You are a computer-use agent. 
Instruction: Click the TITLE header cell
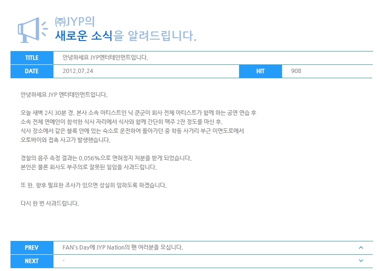tap(32, 58)
